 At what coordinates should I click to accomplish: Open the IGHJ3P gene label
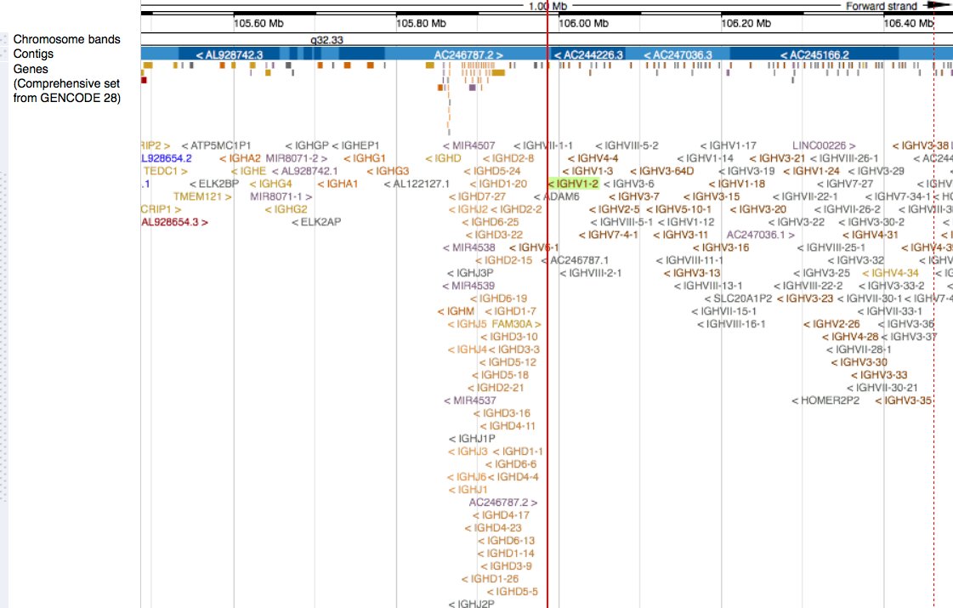(x=470, y=273)
